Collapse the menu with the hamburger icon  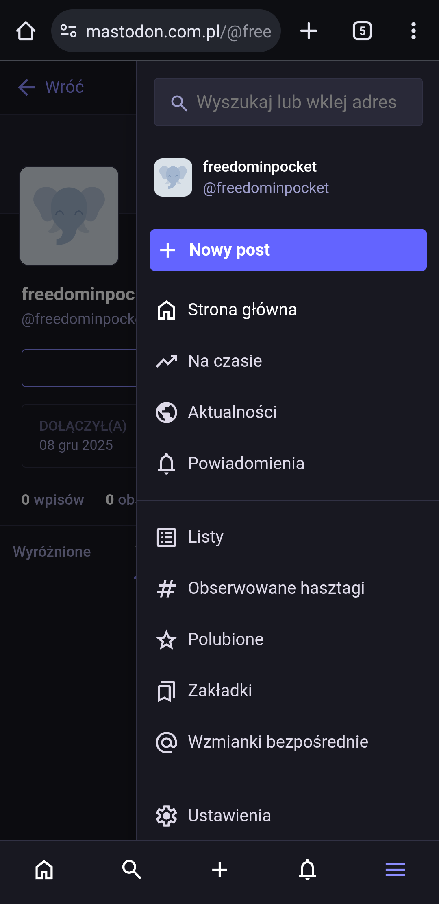tap(395, 870)
